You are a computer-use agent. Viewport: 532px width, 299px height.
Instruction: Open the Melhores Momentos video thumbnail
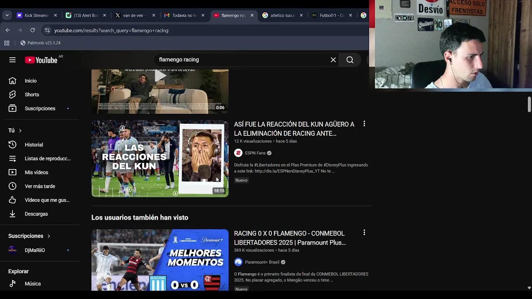click(160, 260)
